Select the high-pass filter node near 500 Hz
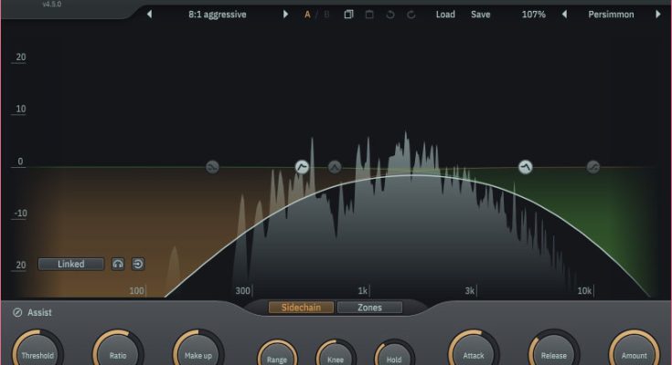The image size is (672, 365). click(x=302, y=167)
